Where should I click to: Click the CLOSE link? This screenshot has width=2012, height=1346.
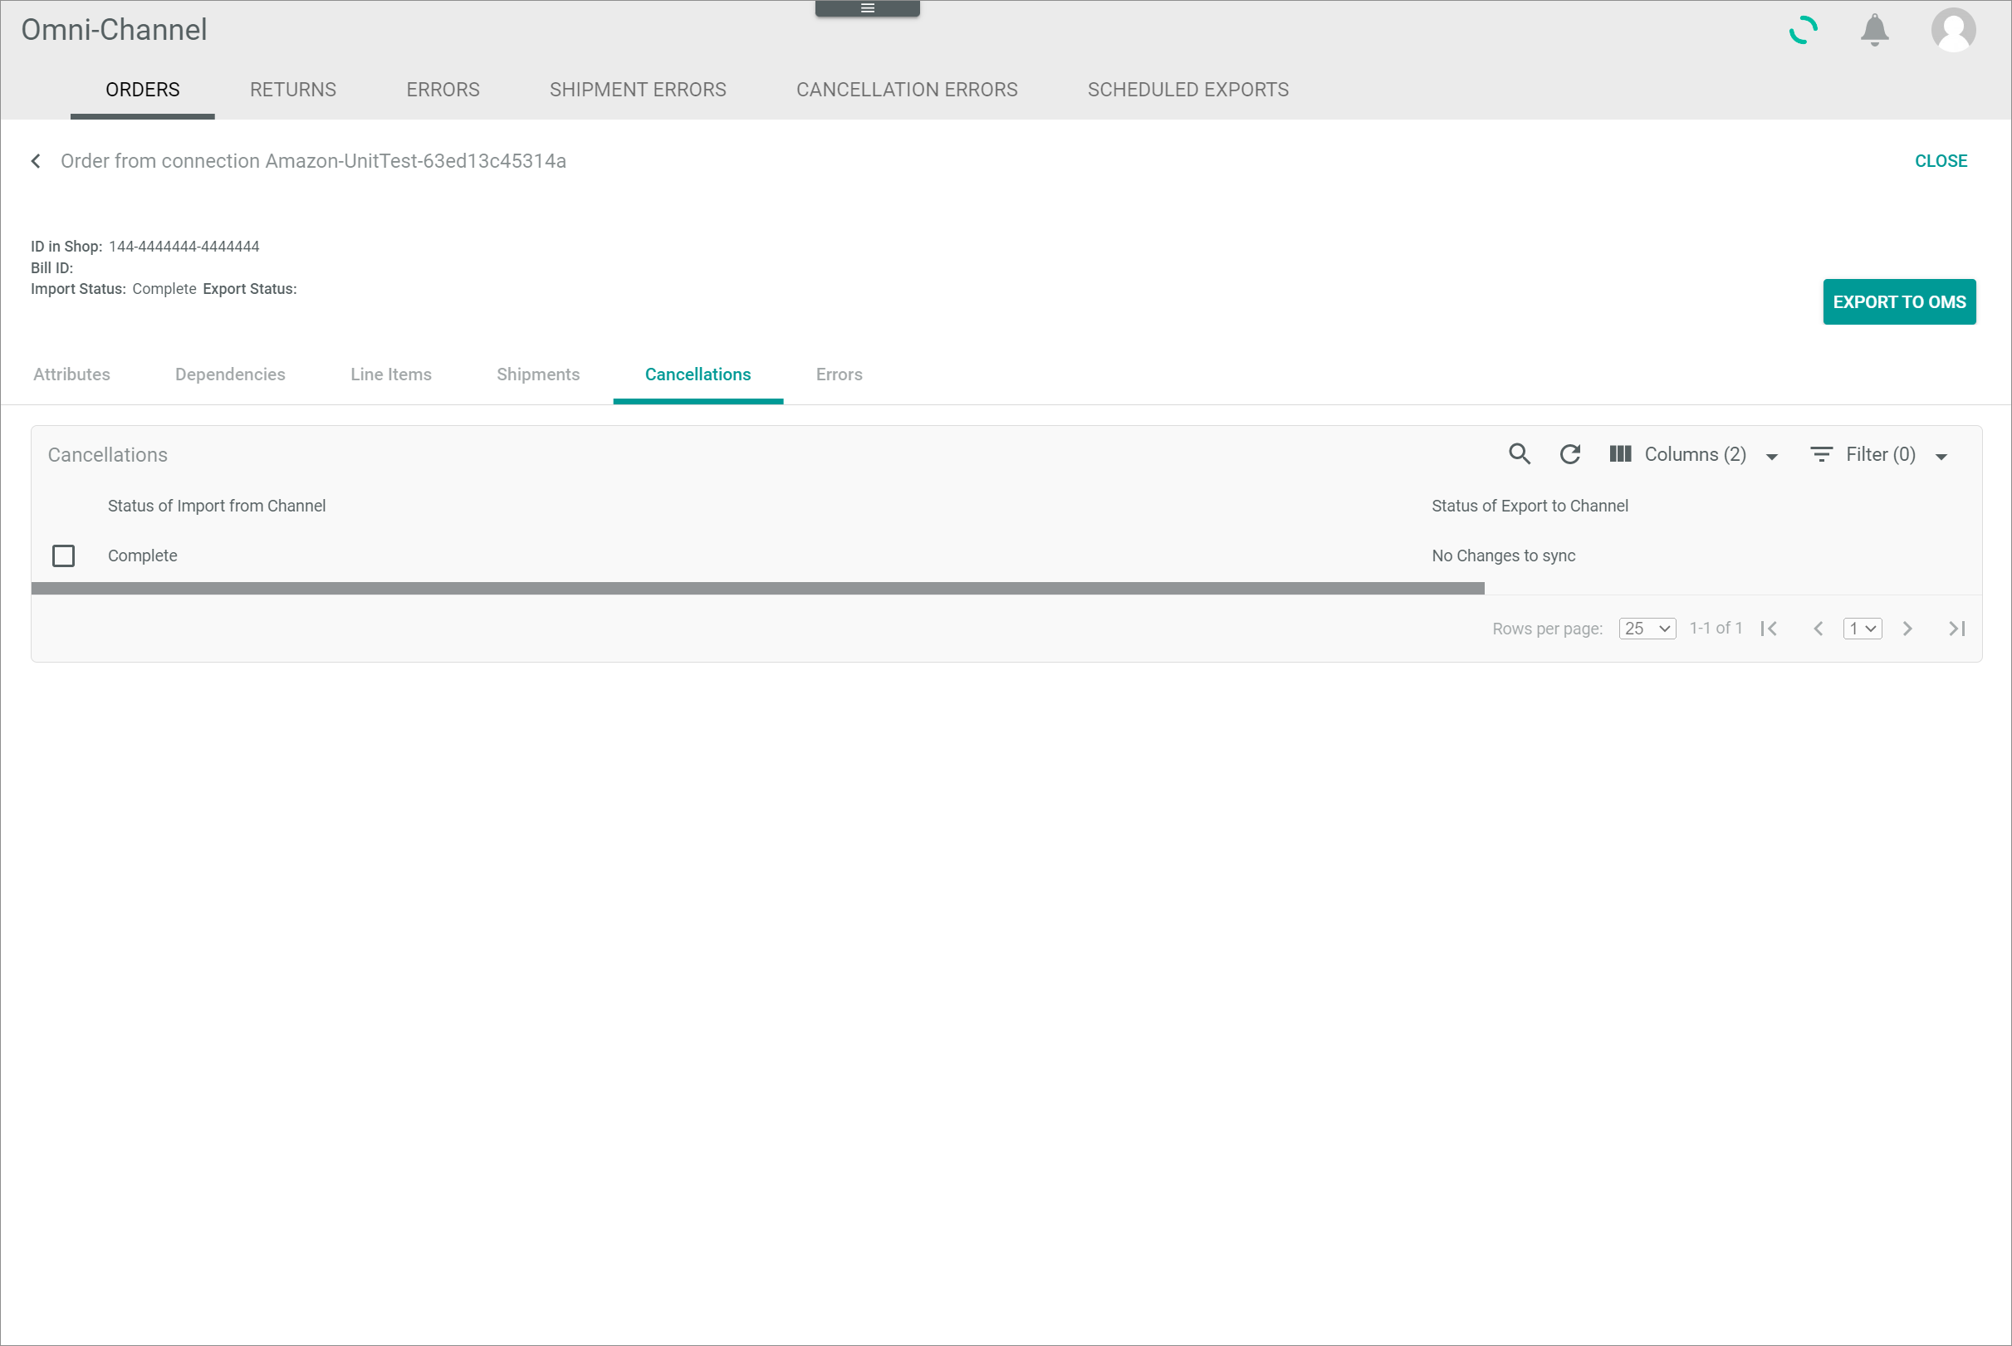pyautogui.click(x=1940, y=161)
